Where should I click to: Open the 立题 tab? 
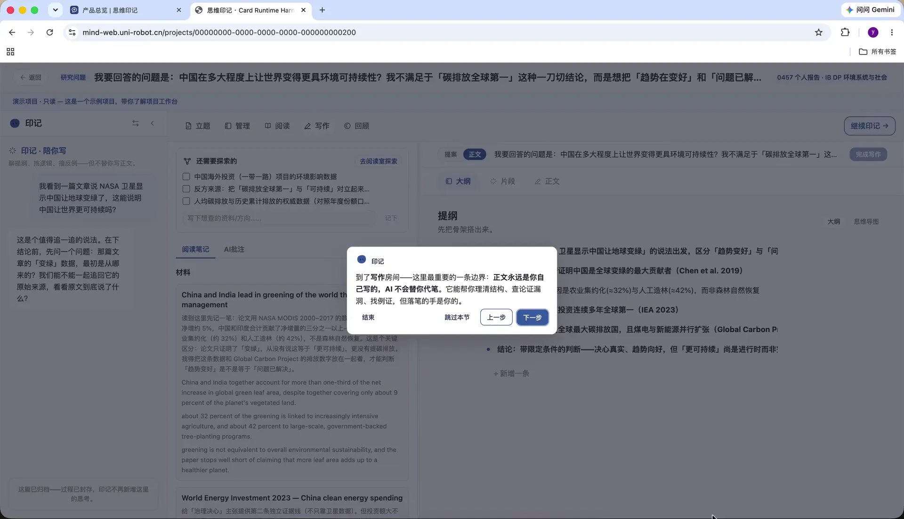click(x=198, y=126)
